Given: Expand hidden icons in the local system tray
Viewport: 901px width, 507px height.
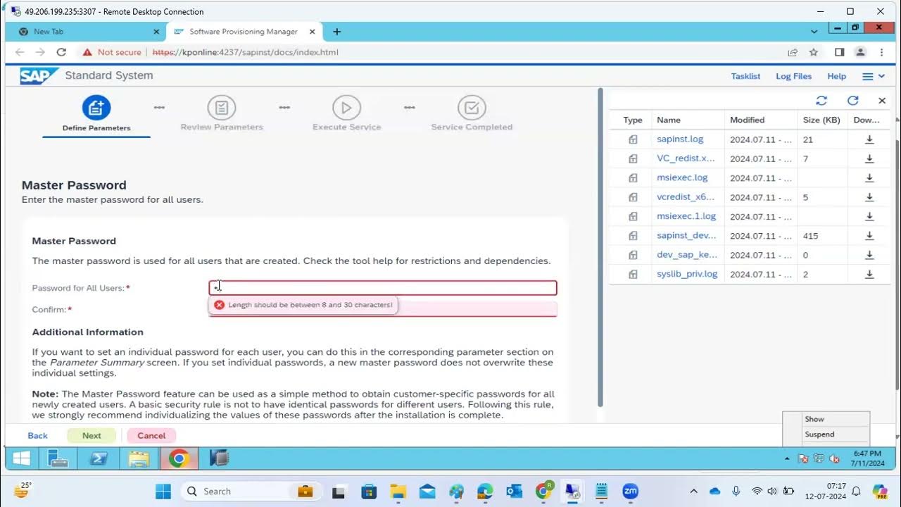Looking at the screenshot, I should (693, 491).
